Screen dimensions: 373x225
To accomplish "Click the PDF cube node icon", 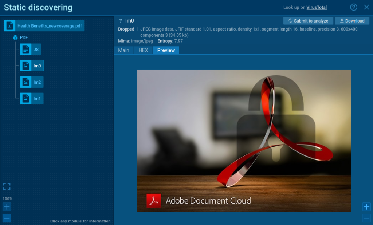I will pyautogui.click(x=15, y=37).
